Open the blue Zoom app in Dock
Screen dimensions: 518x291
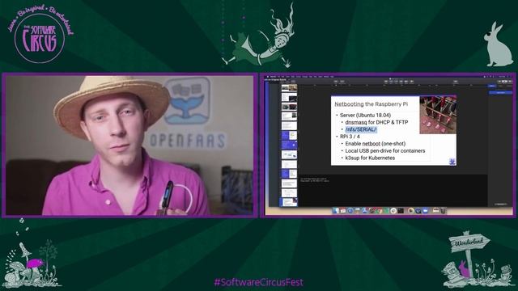[425, 210]
